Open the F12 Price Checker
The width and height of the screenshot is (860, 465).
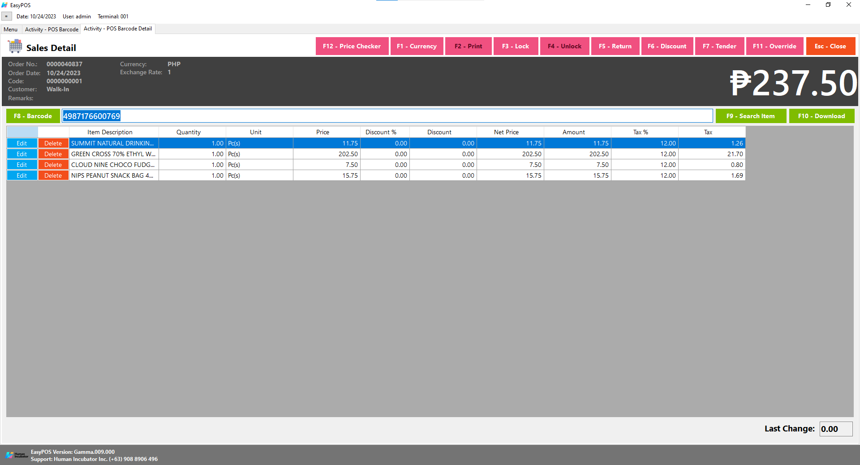click(352, 46)
